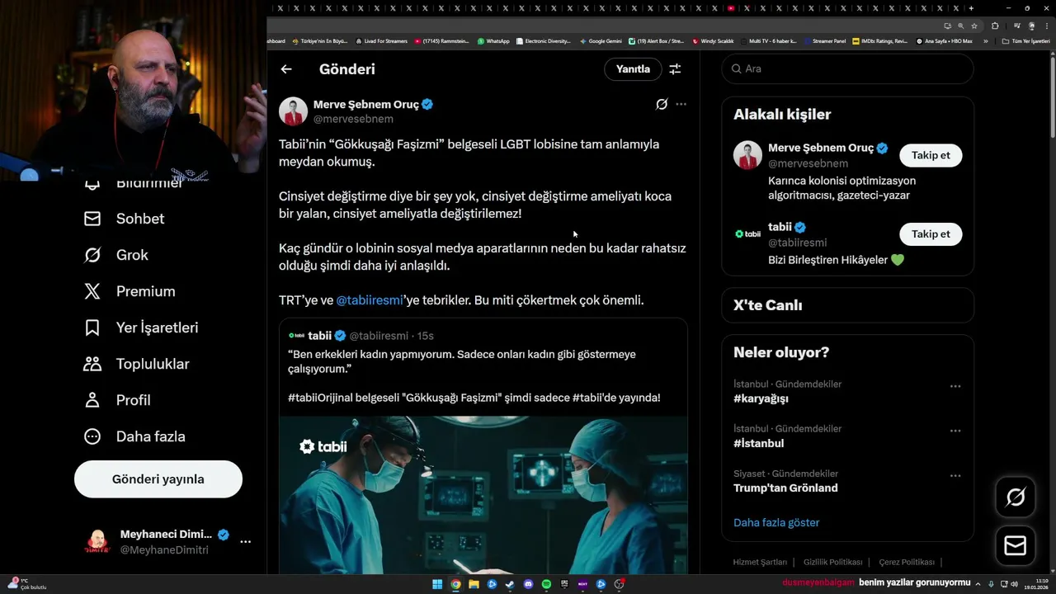The width and height of the screenshot is (1056, 594).
Task: Open the Streamer Panel bookmark
Action: (x=823, y=41)
